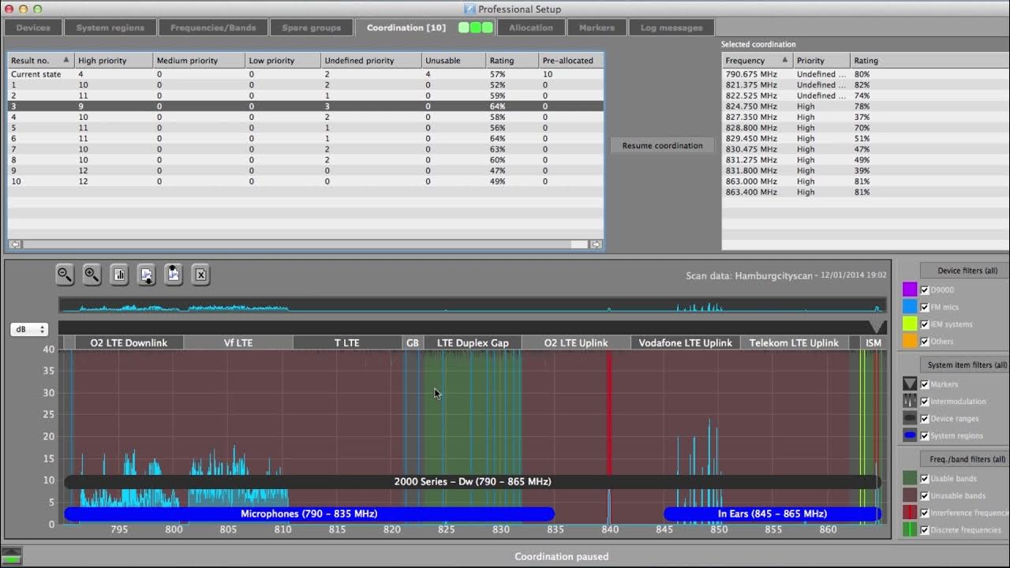Open the Log messages tab
This screenshot has height=568, width=1010.
tap(671, 28)
